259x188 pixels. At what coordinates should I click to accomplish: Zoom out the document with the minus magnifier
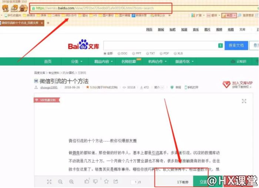[60, 182]
